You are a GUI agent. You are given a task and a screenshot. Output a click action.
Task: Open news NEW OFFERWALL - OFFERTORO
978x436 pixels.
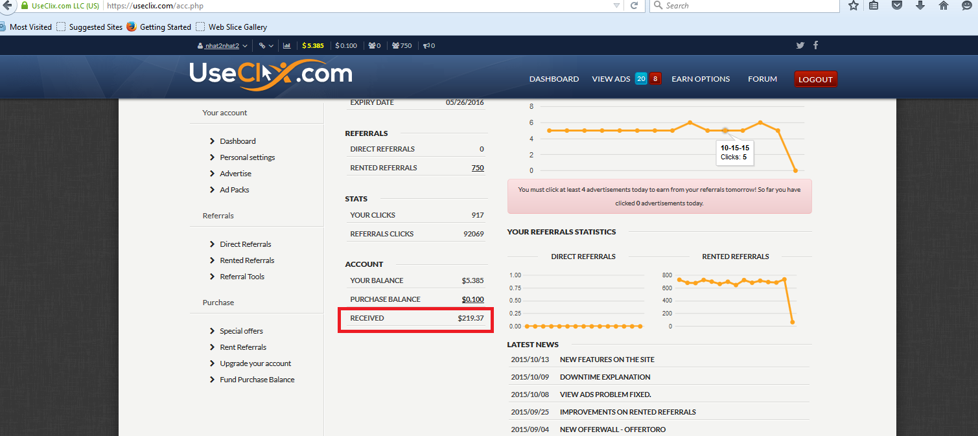[x=612, y=430]
